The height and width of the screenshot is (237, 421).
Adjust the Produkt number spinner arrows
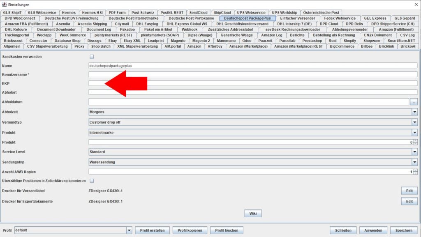(x=415, y=143)
